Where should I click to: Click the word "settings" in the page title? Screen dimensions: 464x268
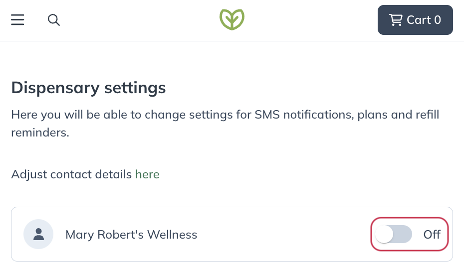(x=135, y=88)
